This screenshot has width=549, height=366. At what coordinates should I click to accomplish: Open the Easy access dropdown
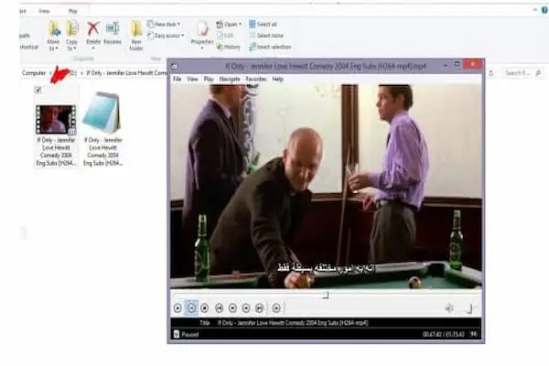pos(166,36)
